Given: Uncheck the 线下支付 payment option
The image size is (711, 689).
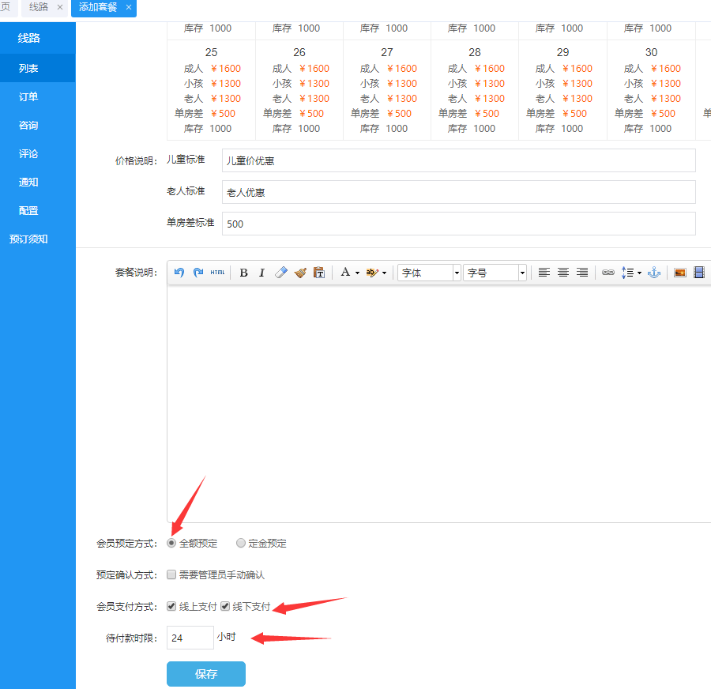Looking at the screenshot, I should [x=225, y=607].
